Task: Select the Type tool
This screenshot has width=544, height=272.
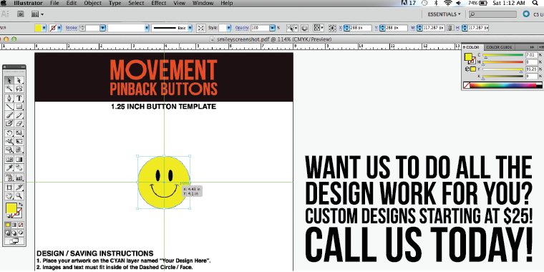Action: click(19, 98)
